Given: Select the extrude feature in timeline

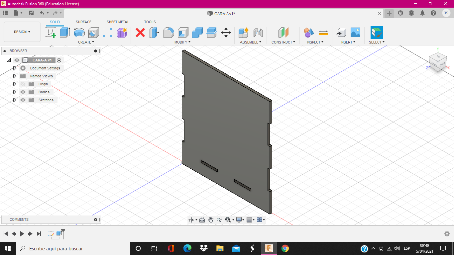Looking at the screenshot, I should (x=59, y=233).
